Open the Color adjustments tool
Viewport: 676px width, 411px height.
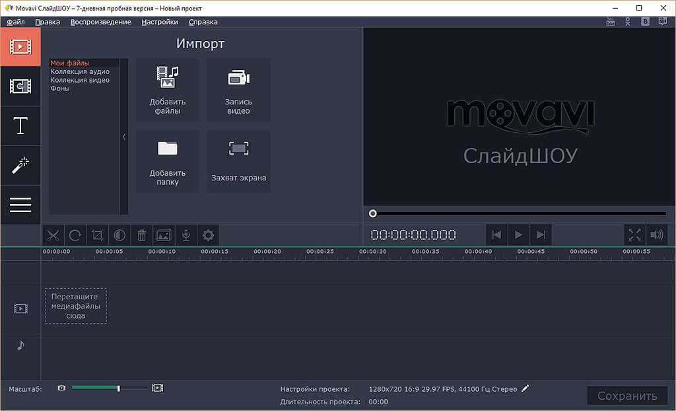119,235
